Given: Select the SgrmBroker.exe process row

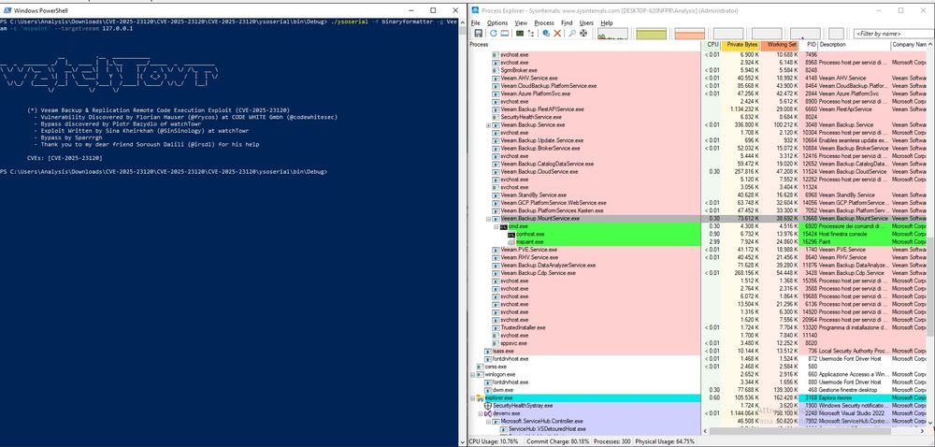Looking at the screenshot, I should pyautogui.click(x=698, y=70).
